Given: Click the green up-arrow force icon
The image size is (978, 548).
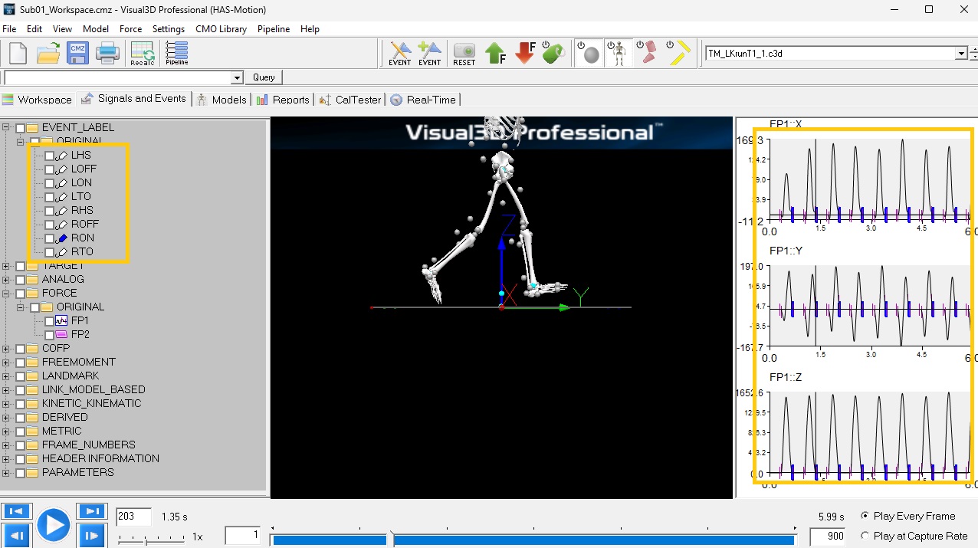Looking at the screenshot, I should (x=495, y=54).
